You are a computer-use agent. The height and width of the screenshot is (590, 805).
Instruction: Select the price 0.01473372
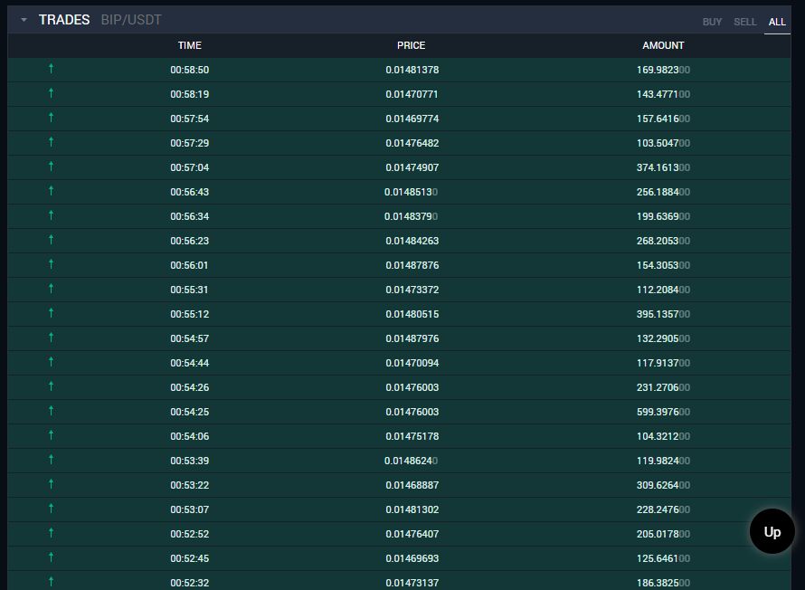412,290
